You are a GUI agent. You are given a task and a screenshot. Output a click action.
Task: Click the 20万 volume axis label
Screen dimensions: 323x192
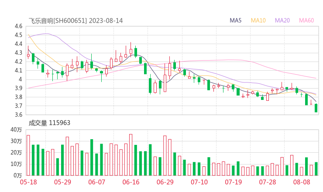tap(16, 153)
